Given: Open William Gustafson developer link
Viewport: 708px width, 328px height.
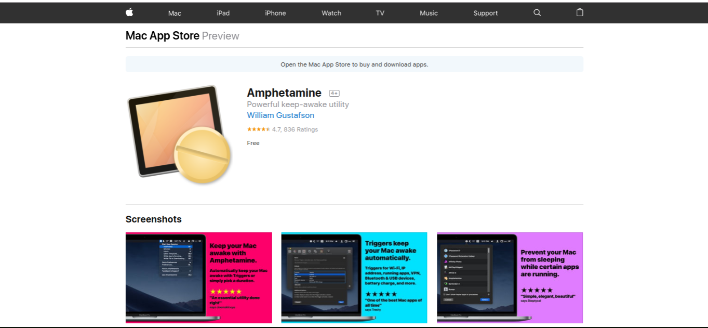Looking at the screenshot, I should (x=280, y=115).
